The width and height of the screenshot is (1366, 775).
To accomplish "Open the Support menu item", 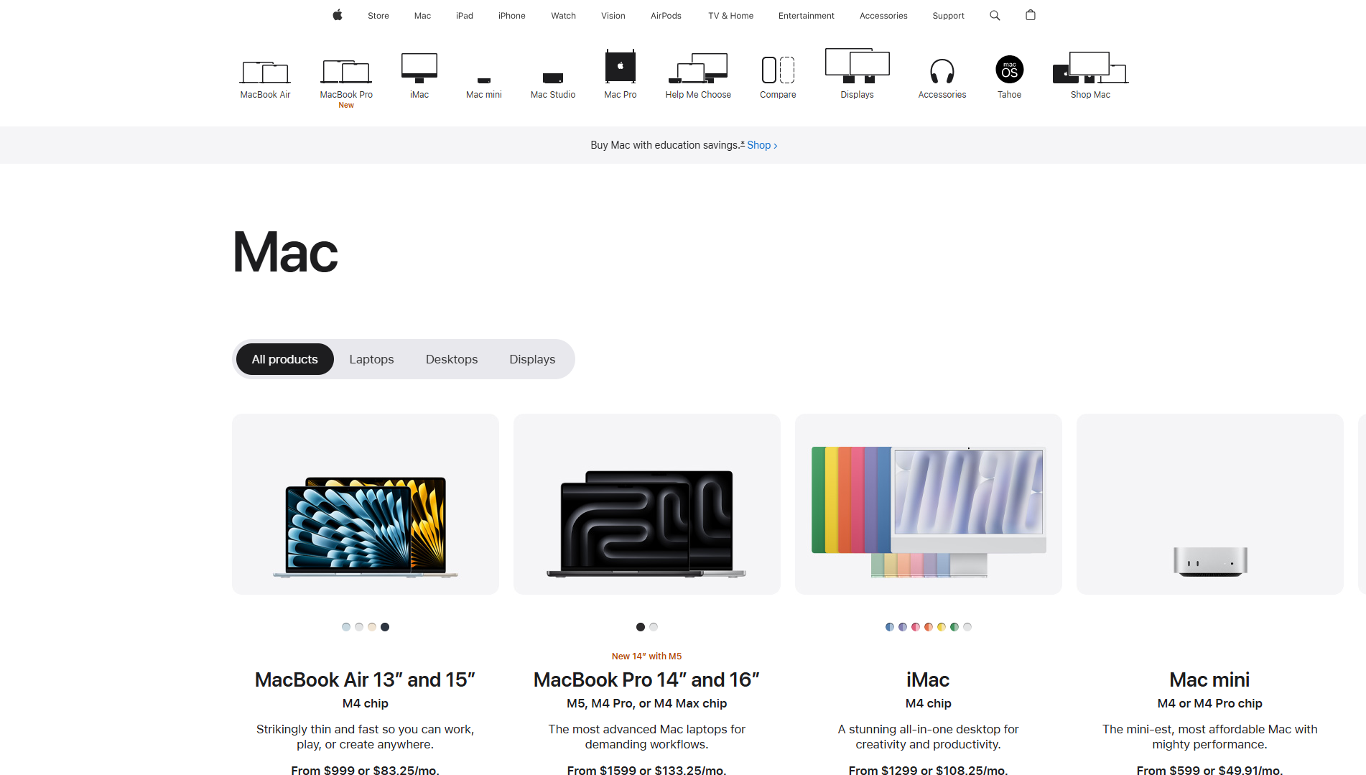I will pos(948,16).
